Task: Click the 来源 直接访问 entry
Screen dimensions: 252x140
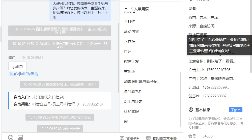Action: click(x=201, y=26)
